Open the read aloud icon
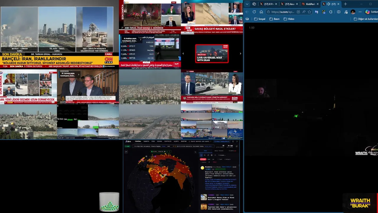Viewport: 378px width, 213px height. click(x=304, y=12)
